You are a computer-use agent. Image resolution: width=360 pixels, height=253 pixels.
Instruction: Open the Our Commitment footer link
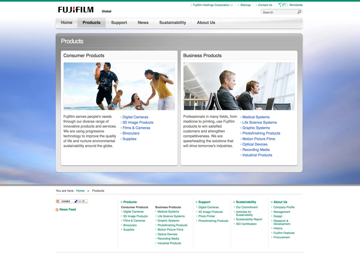click(247, 207)
